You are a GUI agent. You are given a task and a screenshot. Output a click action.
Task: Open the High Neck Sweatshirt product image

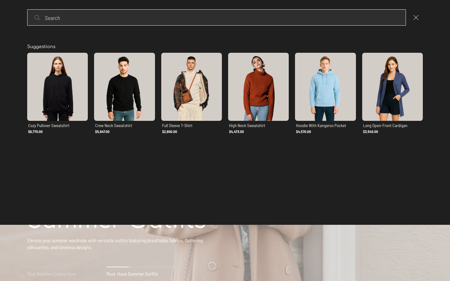coord(258,87)
